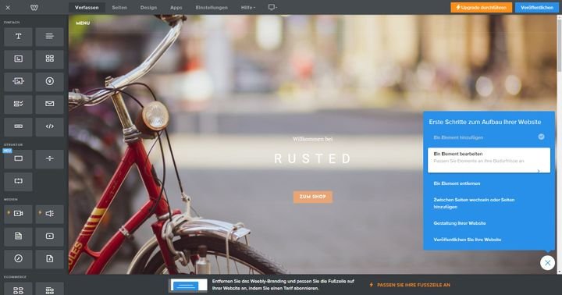562x295 pixels.
Task: Click the ZUM SHOP button
Action: (313, 197)
